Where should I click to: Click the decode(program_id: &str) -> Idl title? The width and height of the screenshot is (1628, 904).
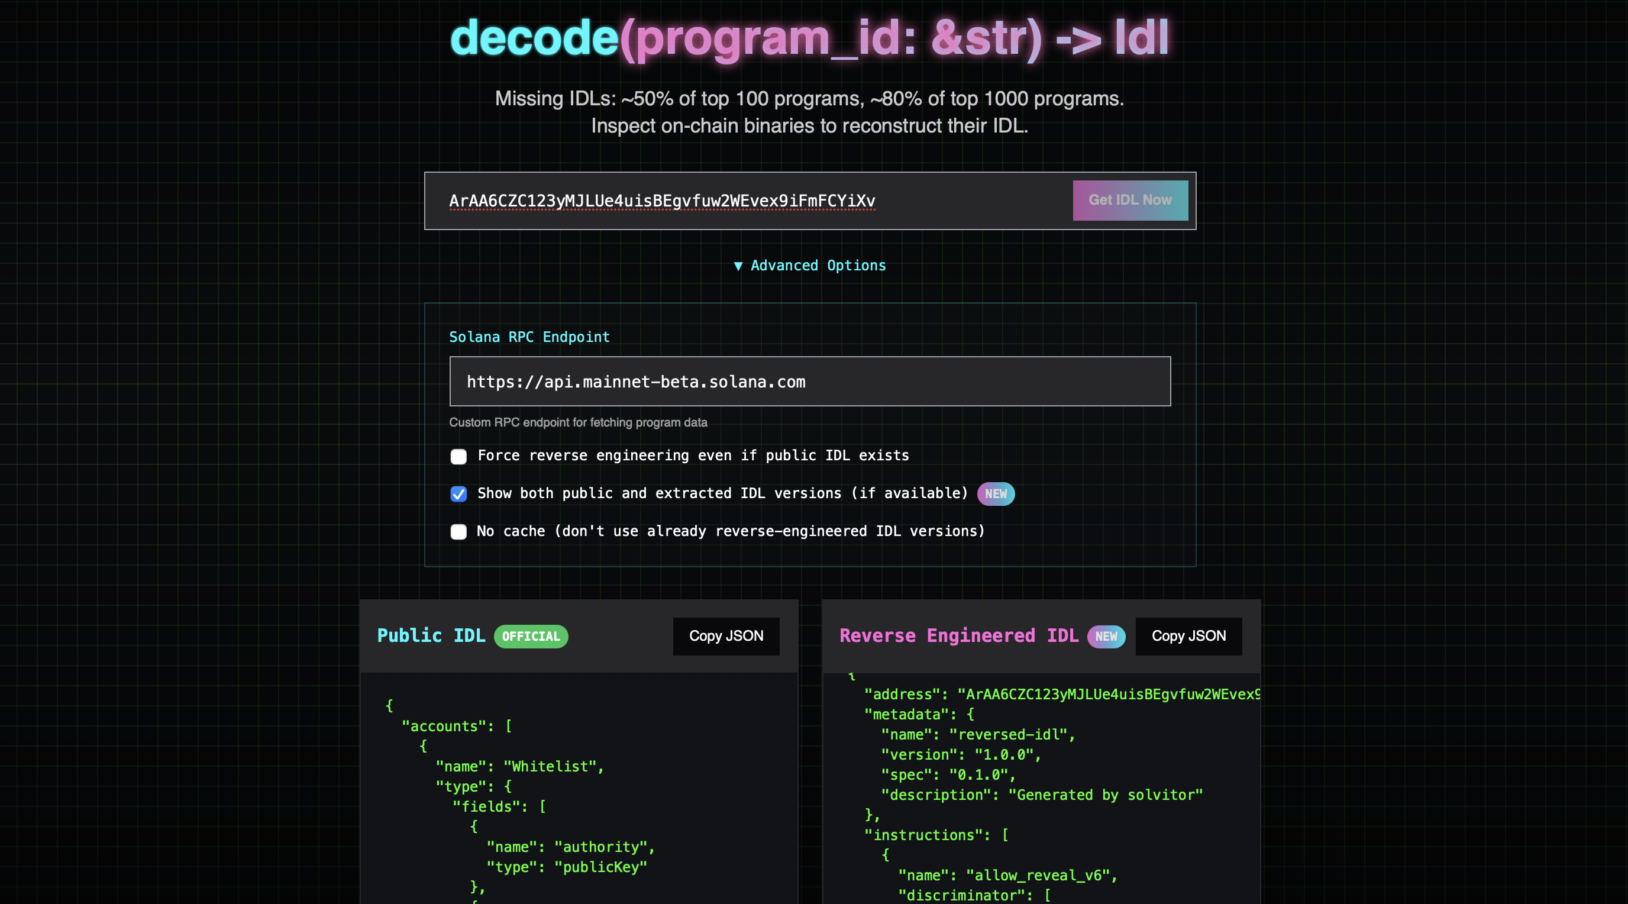810,38
